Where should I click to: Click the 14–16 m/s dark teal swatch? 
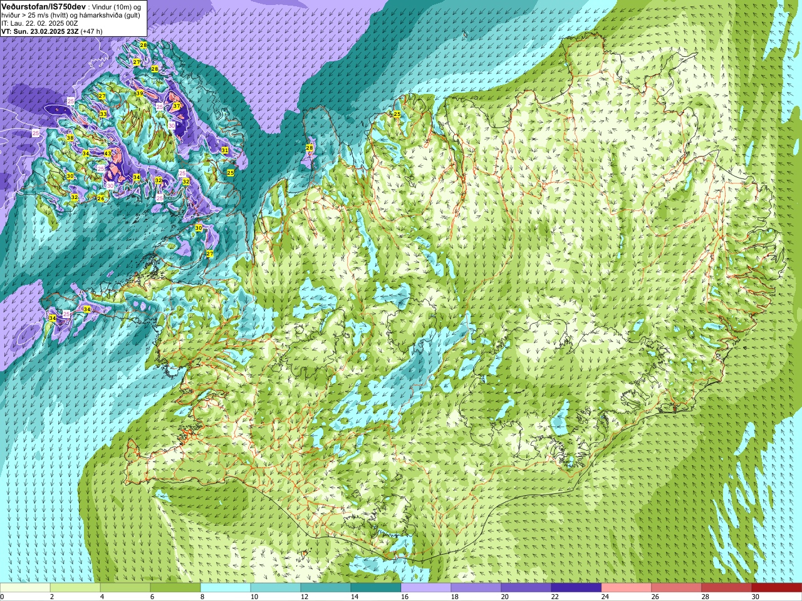tap(376, 588)
